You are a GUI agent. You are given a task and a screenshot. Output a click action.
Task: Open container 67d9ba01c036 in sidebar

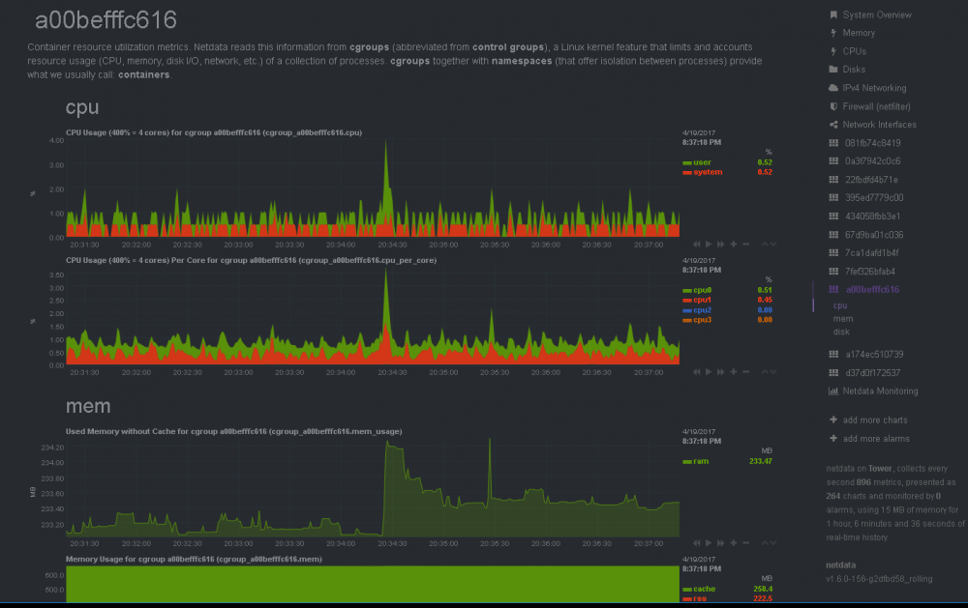point(874,235)
